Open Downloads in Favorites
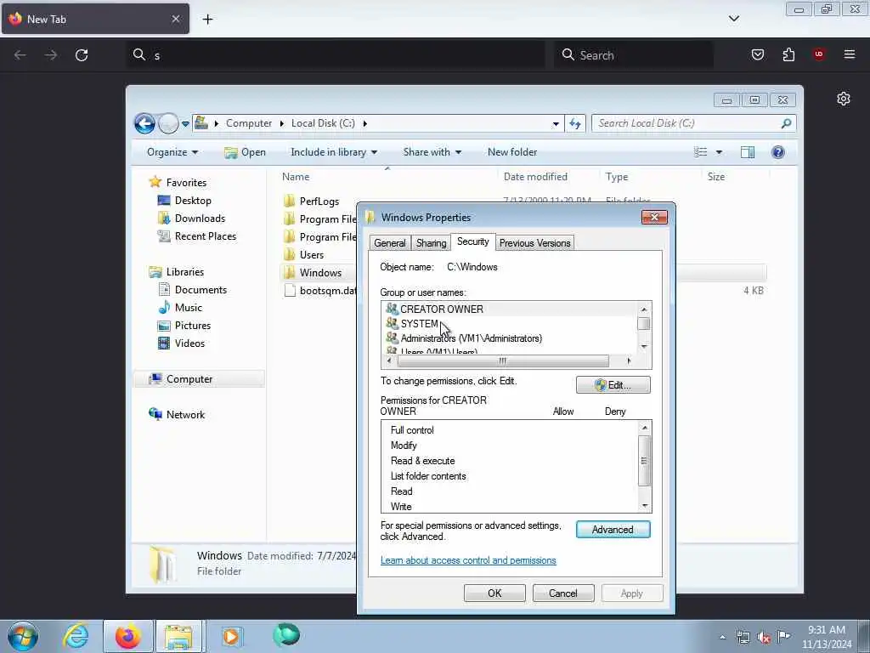Screen dimensions: 870x653 point(200,219)
